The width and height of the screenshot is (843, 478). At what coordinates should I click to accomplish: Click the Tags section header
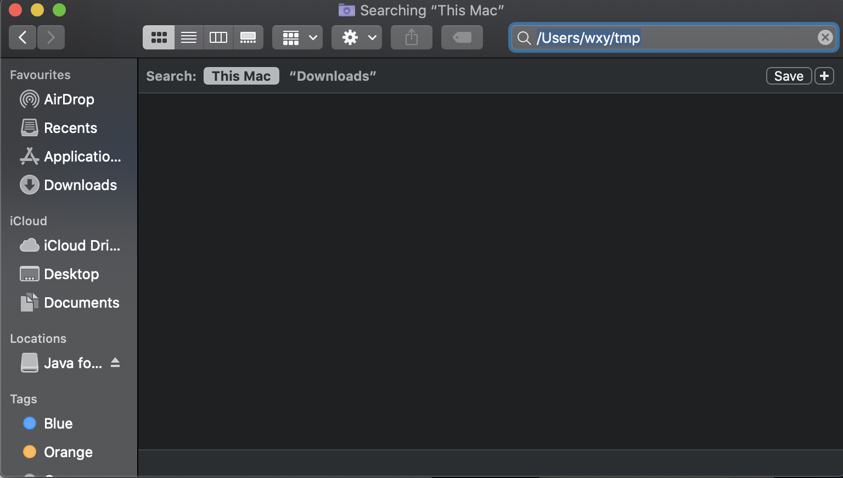(23, 399)
